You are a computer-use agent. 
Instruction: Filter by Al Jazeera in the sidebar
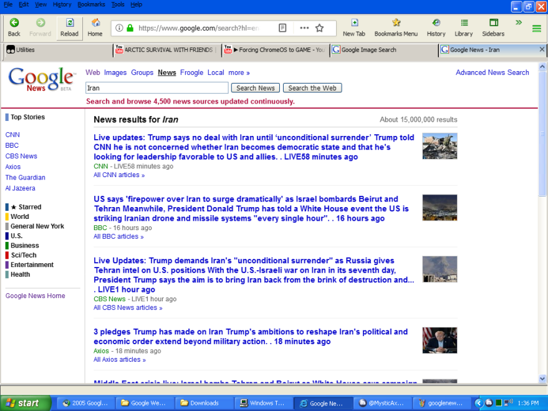pos(21,188)
